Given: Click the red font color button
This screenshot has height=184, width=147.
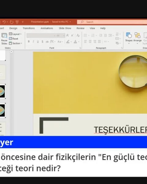Looking at the screenshot, I should 75,42.
